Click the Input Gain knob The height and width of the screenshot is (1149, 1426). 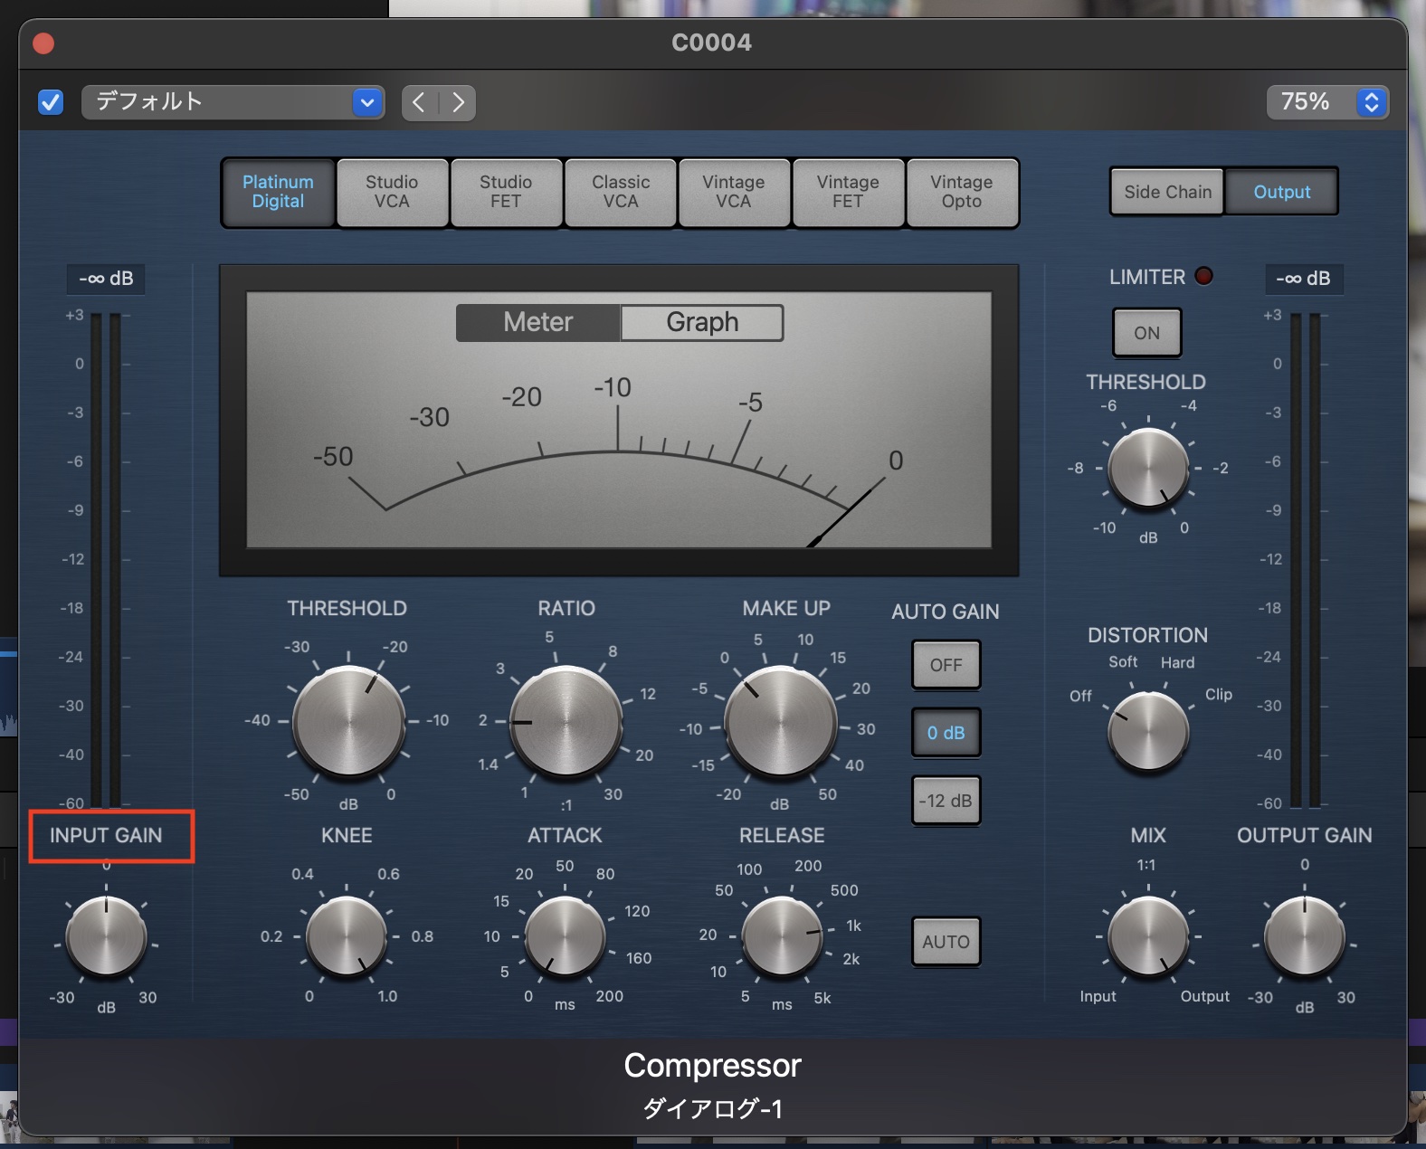click(106, 937)
